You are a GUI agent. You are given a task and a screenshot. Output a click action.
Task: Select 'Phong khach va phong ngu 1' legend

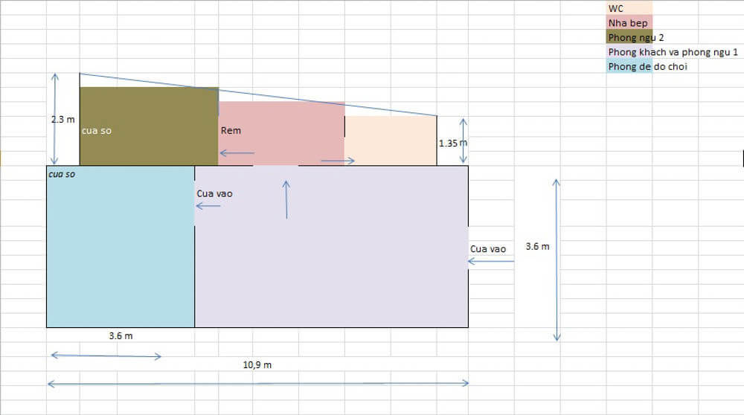click(673, 52)
